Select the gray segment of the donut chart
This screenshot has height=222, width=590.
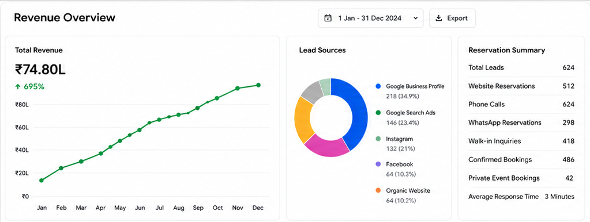tap(313, 91)
